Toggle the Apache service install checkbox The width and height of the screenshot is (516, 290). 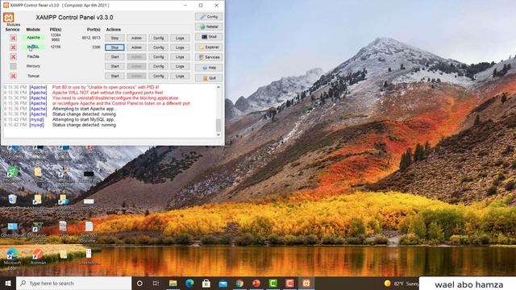[13, 38]
